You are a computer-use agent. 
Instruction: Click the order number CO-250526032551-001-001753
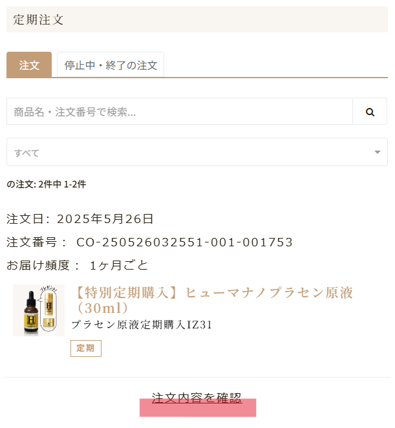pos(184,242)
